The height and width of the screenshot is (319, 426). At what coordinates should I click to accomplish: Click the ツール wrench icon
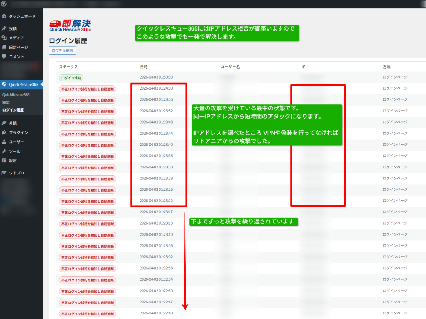point(4,151)
